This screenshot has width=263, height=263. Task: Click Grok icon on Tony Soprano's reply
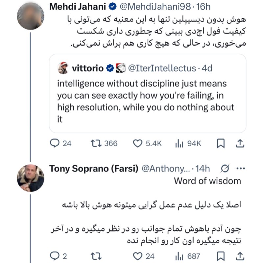point(225,169)
